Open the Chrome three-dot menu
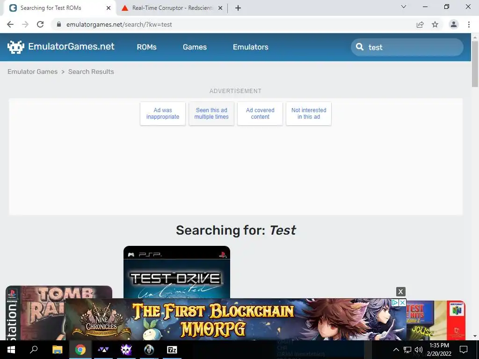Screen dimensions: 479x359 coord(469,24)
